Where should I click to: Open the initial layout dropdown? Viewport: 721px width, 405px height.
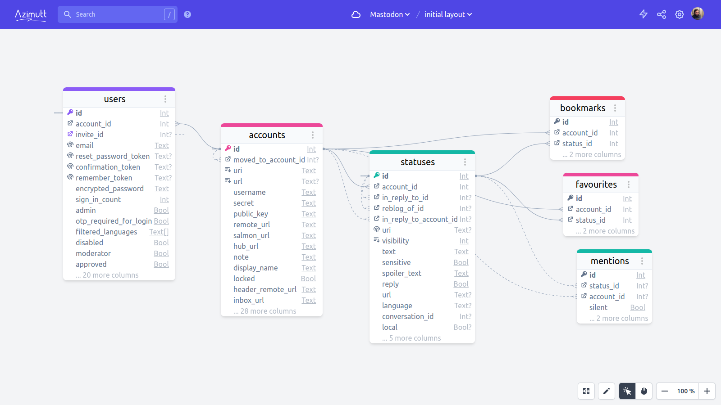447,14
